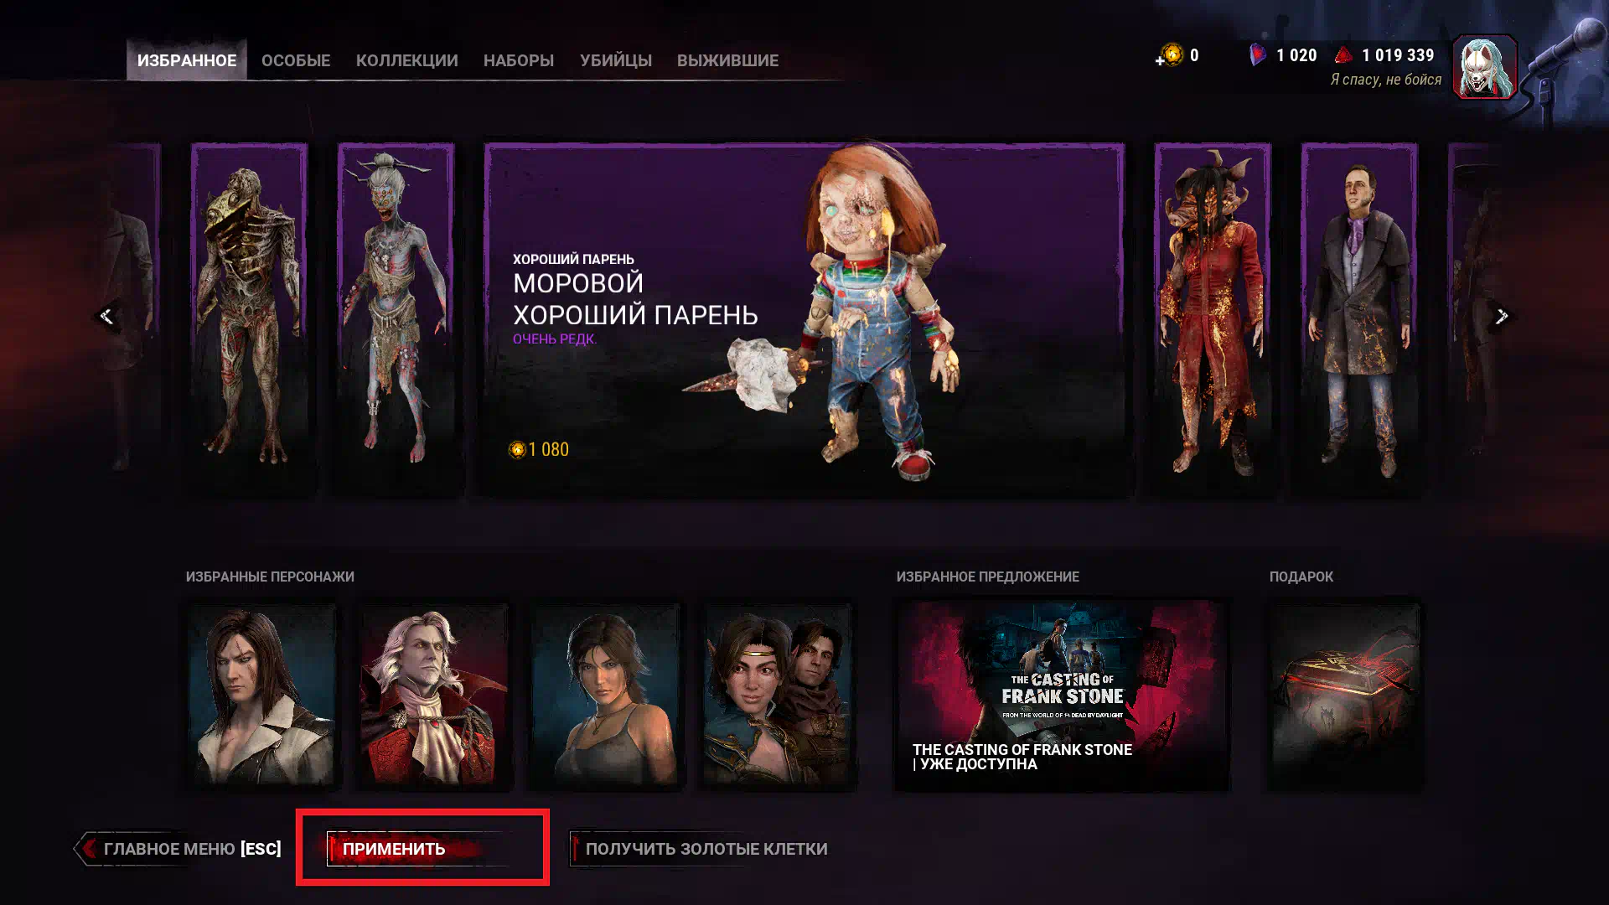
Task: Click the ПРИМЕНИТЬ button
Action: 422,849
